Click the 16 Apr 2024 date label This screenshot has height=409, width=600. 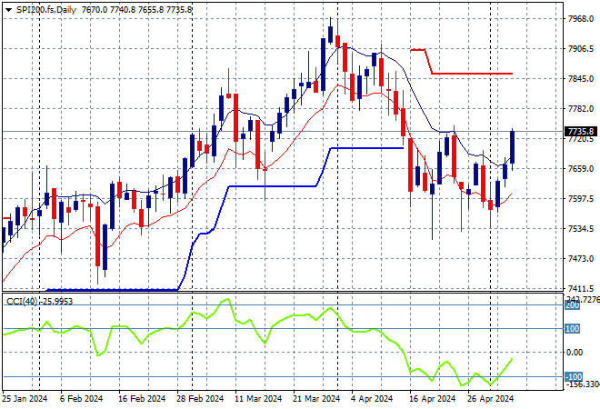tap(432, 399)
